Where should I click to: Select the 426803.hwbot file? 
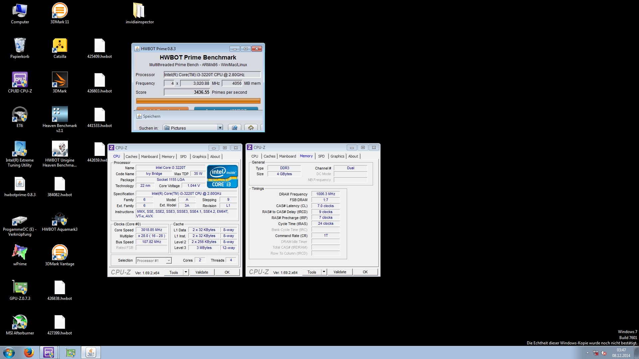point(100,82)
